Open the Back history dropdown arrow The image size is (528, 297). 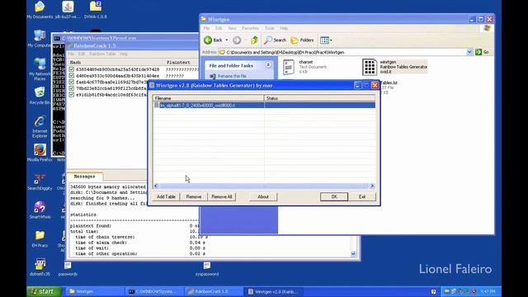click(227, 40)
